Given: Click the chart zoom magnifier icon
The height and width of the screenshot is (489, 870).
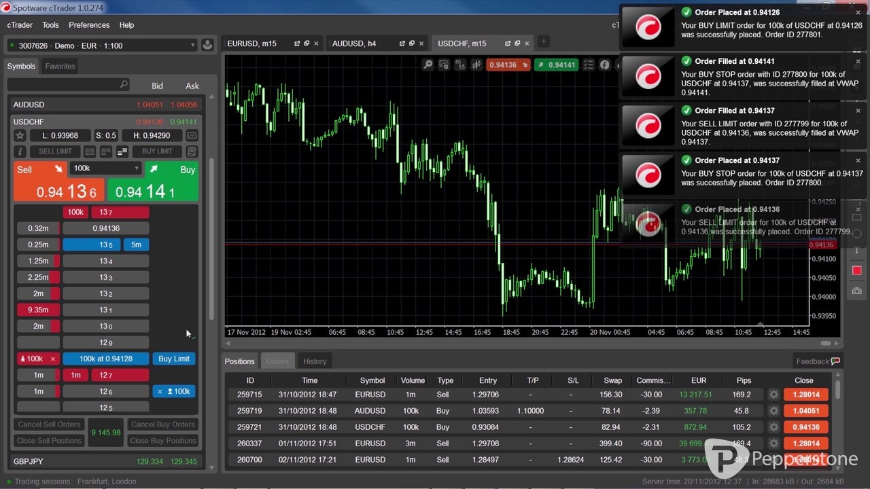Looking at the screenshot, I should (428, 65).
